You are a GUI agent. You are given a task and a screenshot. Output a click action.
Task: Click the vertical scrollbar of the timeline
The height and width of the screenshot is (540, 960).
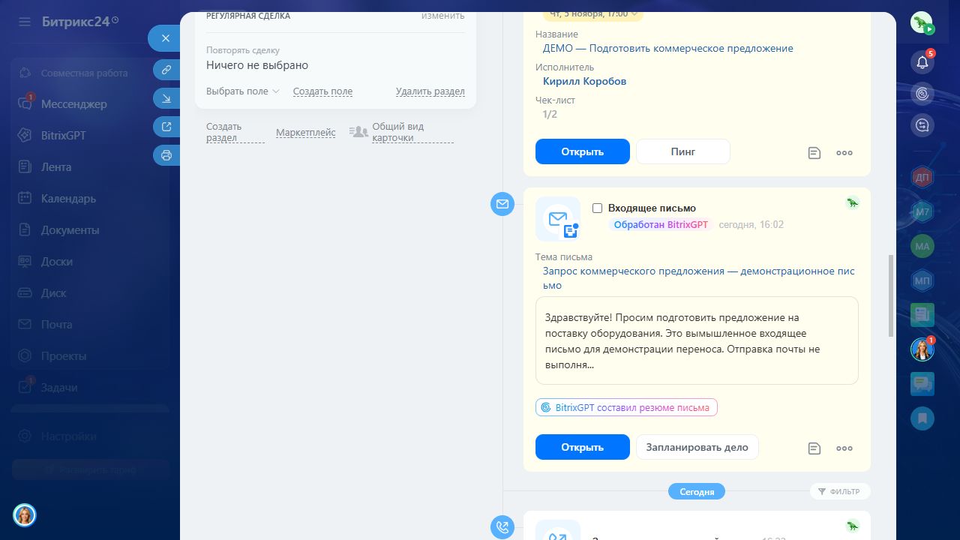tap(891, 295)
